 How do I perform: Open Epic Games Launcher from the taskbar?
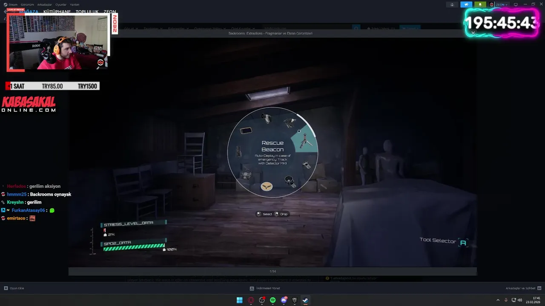pos(295,300)
